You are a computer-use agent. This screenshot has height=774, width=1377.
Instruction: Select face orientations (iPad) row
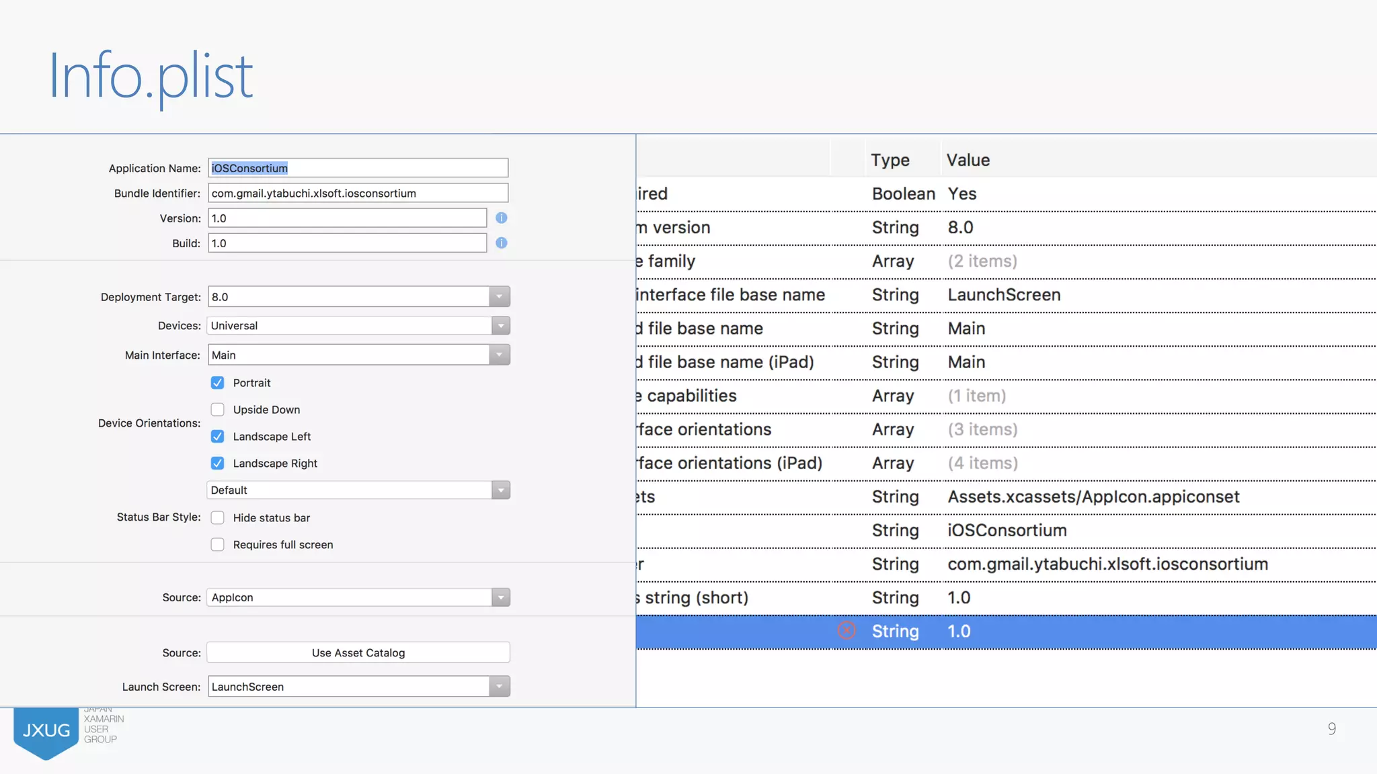pyautogui.click(x=1007, y=464)
